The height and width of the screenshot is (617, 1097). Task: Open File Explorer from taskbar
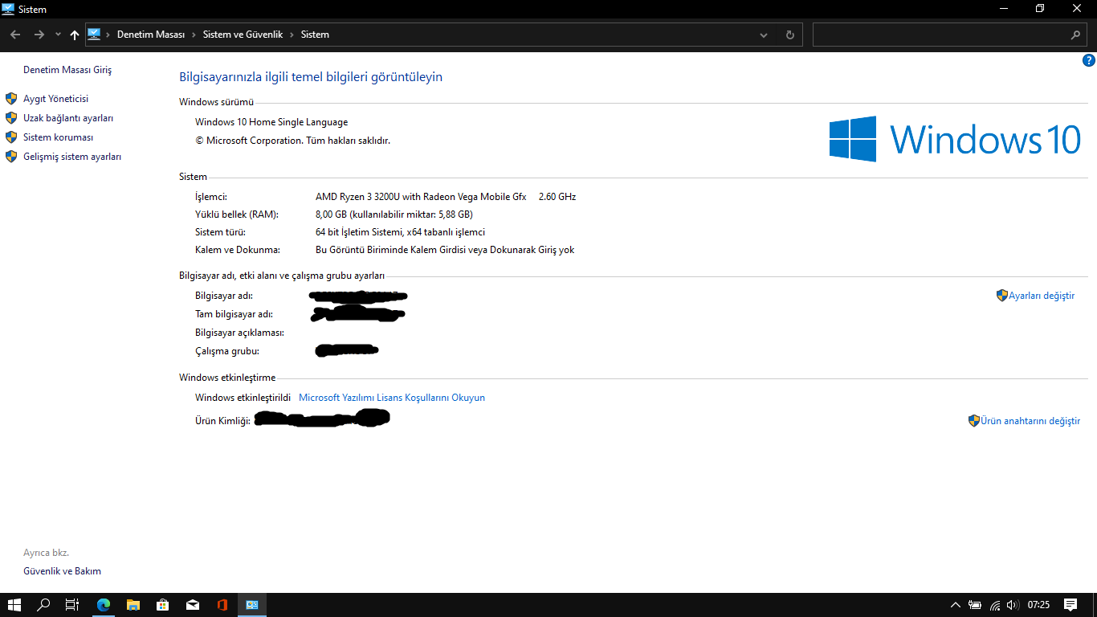click(x=133, y=605)
